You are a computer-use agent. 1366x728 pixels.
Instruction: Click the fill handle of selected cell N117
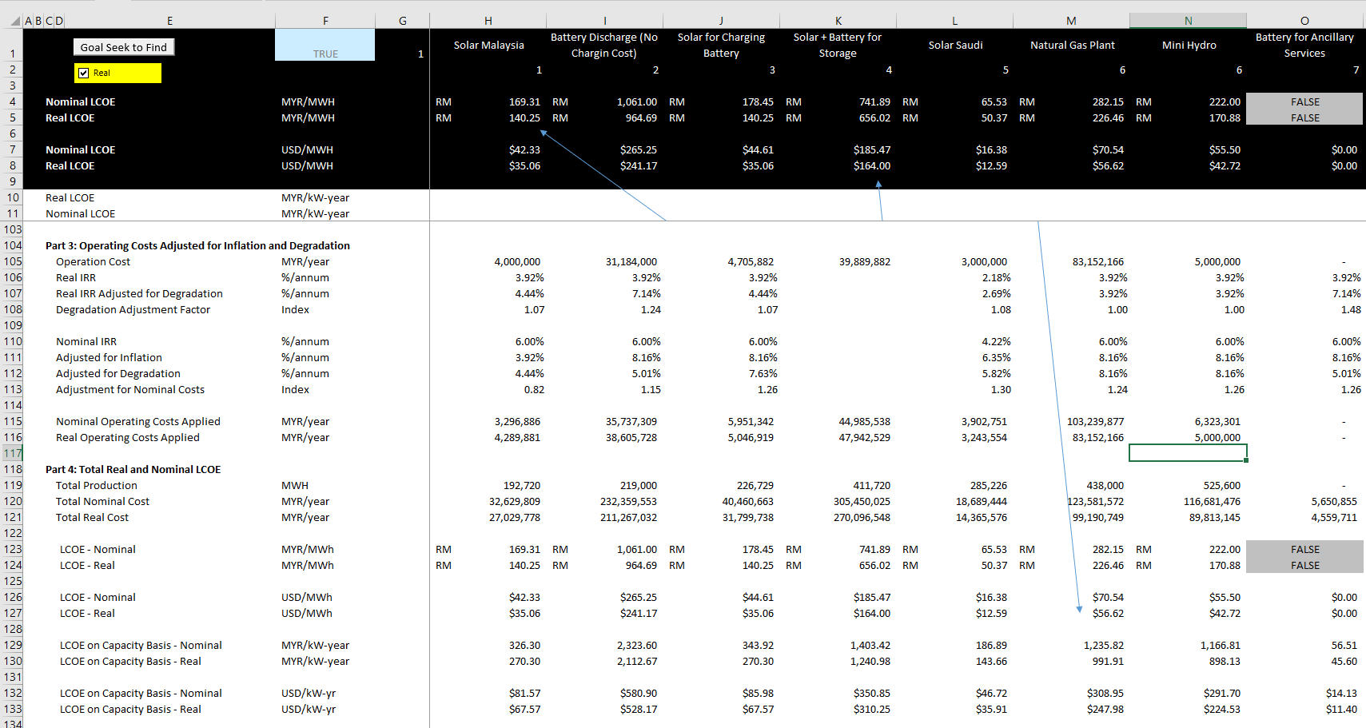pos(1245,462)
